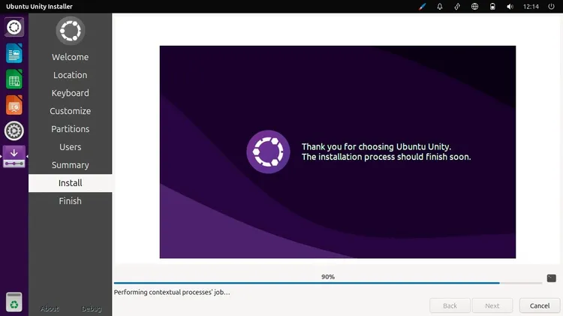This screenshot has width=563, height=316.
Task: Open the power session menu icon
Action: (x=551, y=7)
